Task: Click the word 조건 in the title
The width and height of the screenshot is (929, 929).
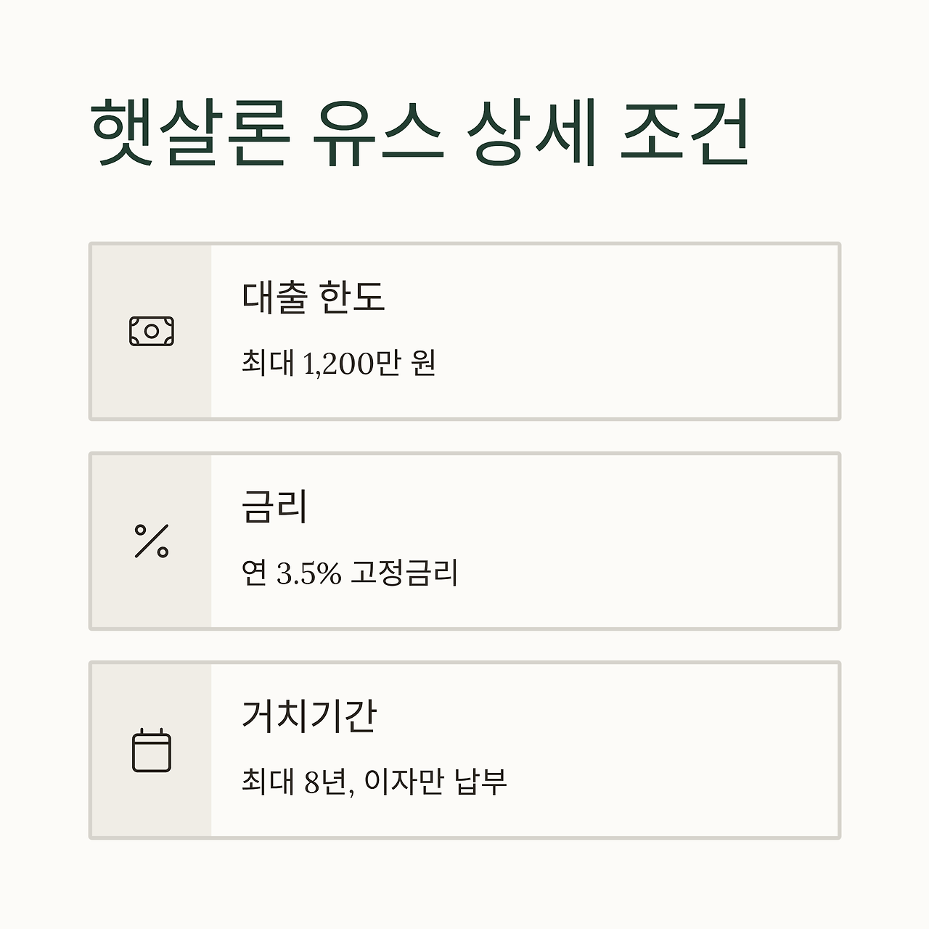Action: [x=684, y=134]
